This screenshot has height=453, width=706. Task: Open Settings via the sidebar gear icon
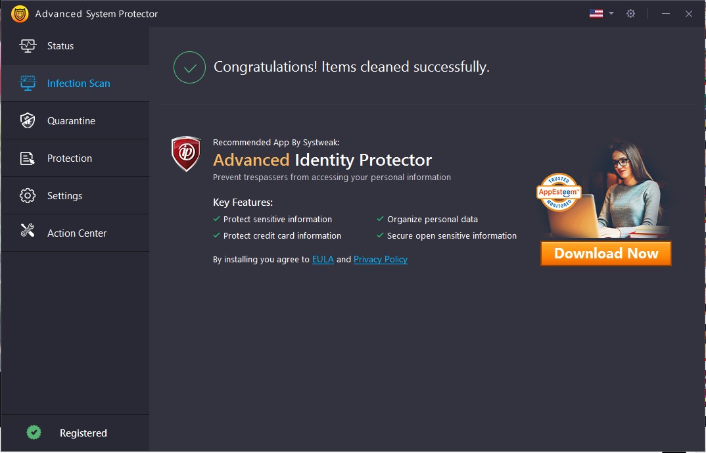coord(28,195)
